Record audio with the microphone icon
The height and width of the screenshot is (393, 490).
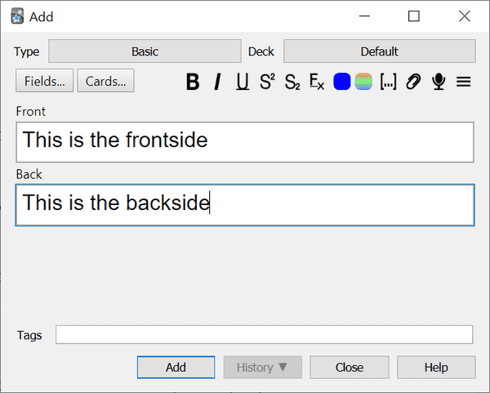coord(439,82)
